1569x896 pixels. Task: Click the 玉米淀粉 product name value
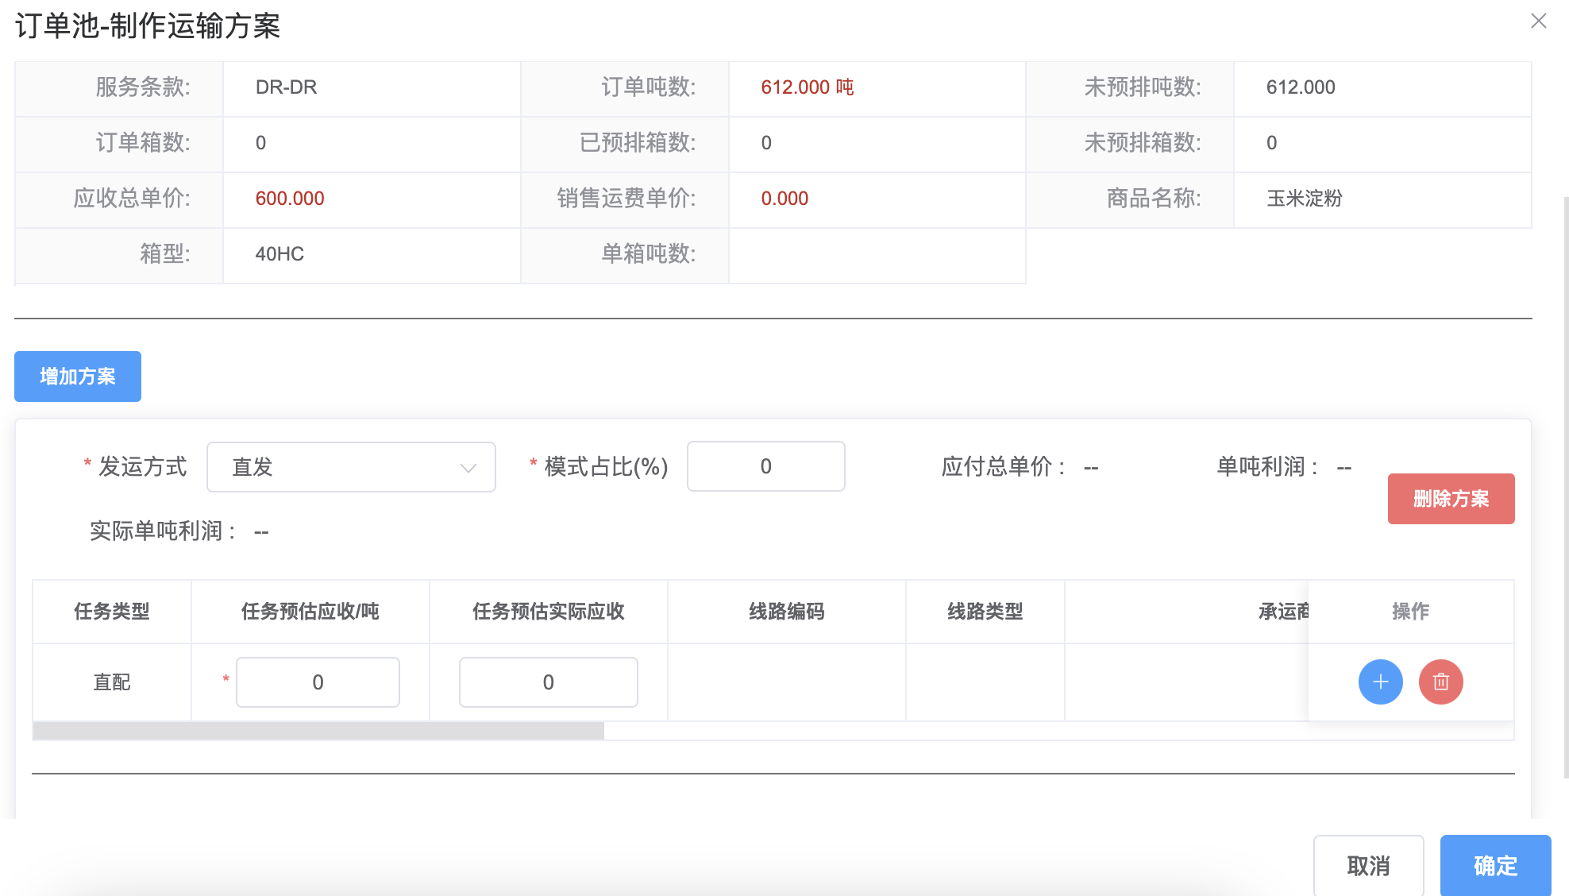[1304, 199]
